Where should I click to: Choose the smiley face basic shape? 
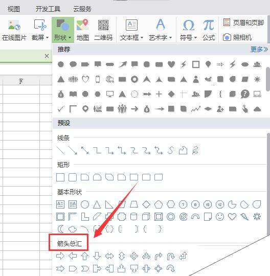220,217
